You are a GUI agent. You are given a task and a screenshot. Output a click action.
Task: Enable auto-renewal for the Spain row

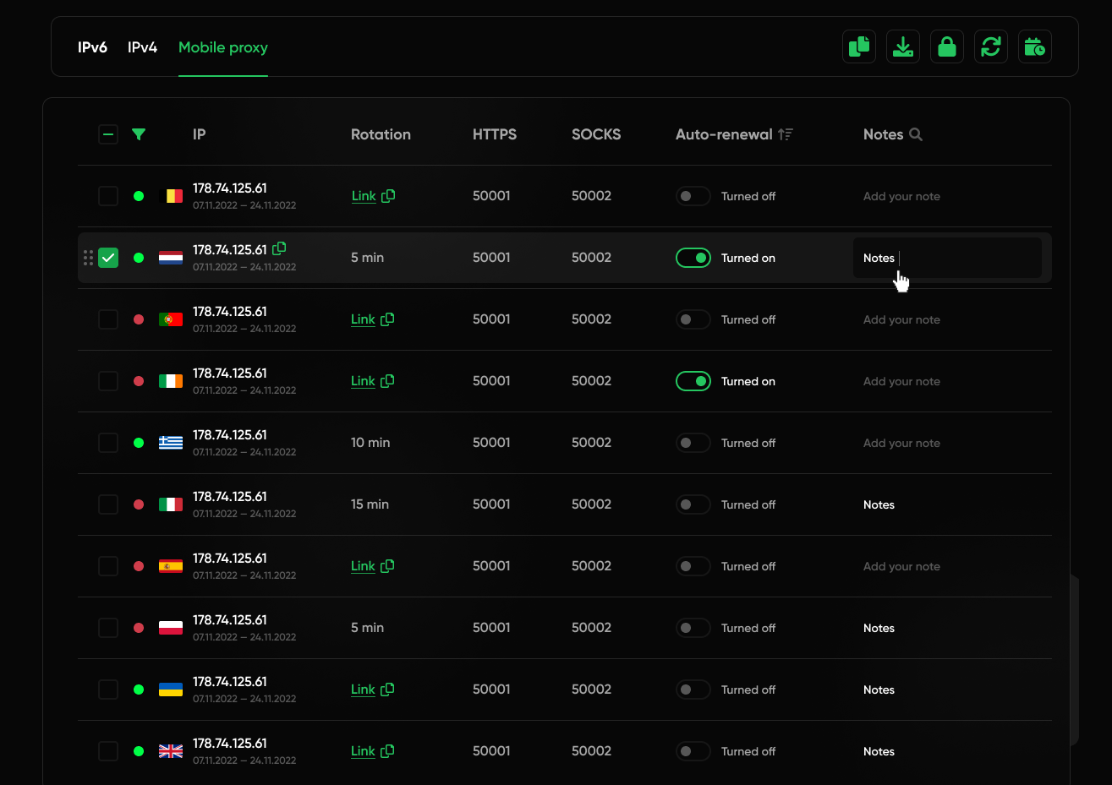(x=693, y=566)
